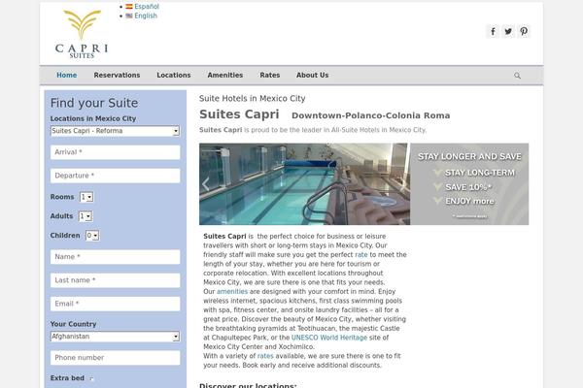Show previous slide with left arrow
583x388 pixels.
pos(206,183)
